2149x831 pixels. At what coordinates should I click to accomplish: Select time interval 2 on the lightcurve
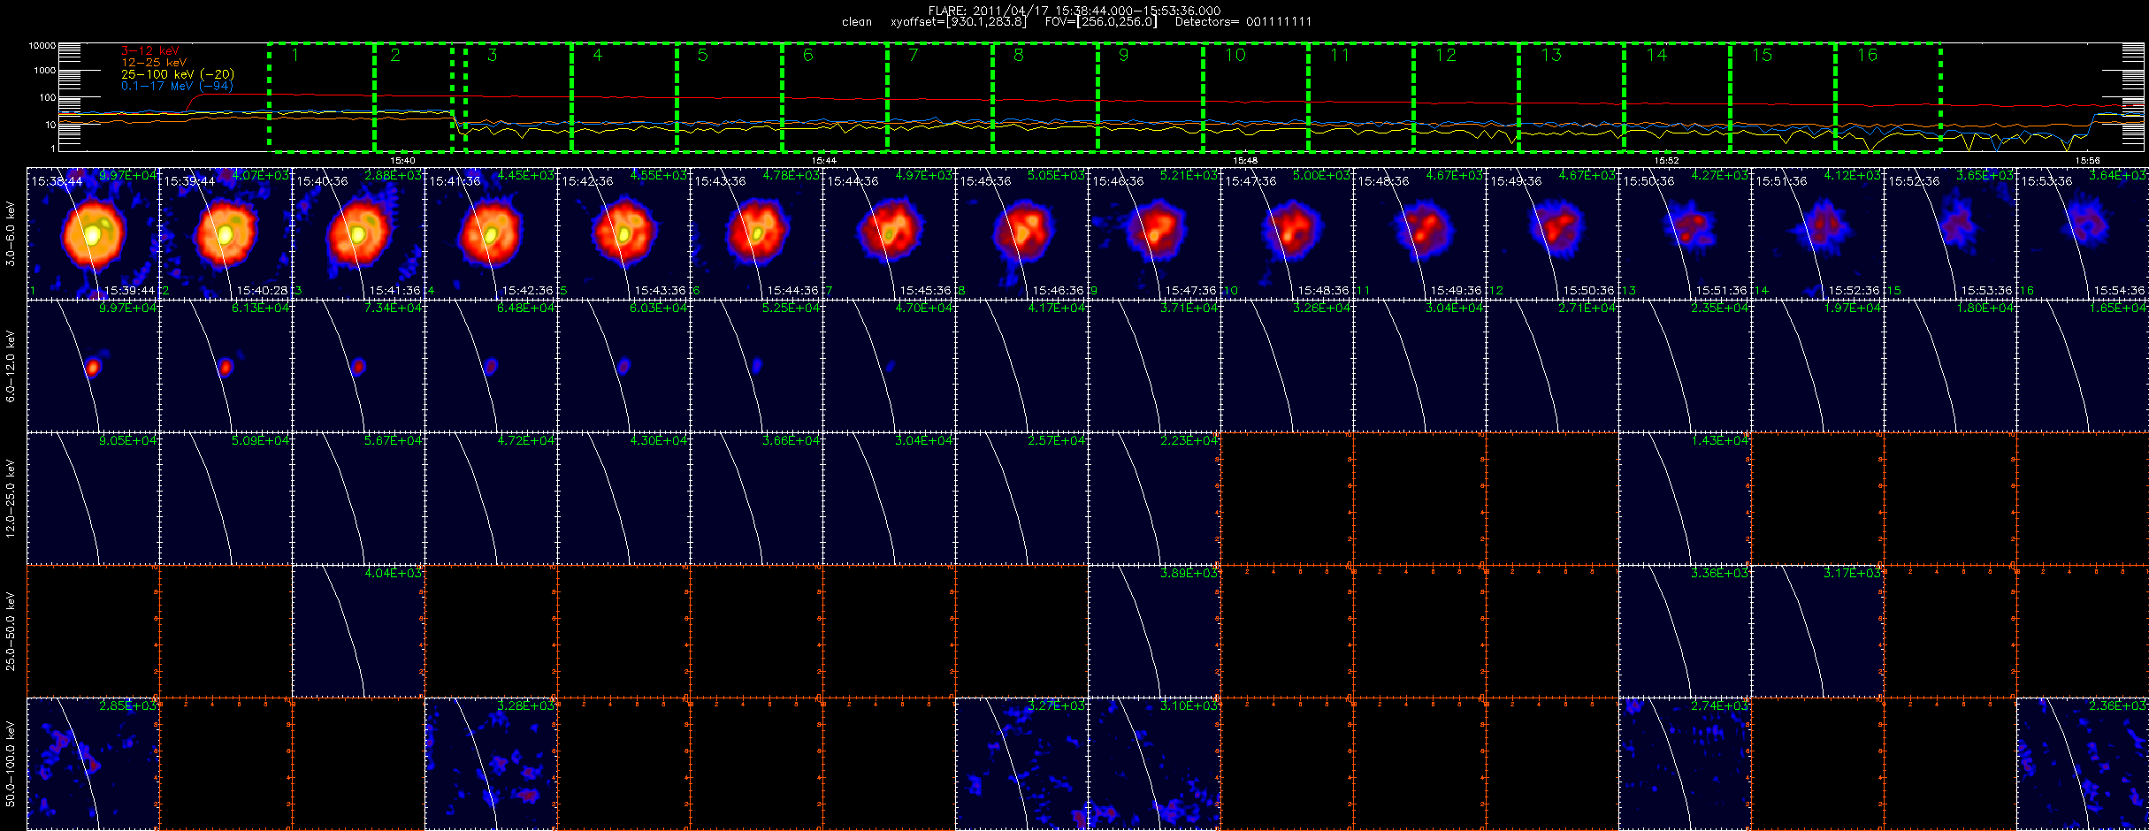[414, 96]
